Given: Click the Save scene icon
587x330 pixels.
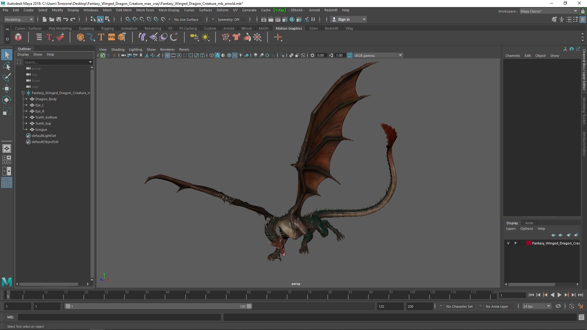Looking at the screenshot, I should click(x=59, y=19).
